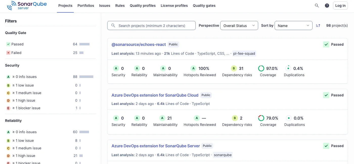Select the A Security rating badge of echoes-react
354x164 pixels.
[116, 68]
